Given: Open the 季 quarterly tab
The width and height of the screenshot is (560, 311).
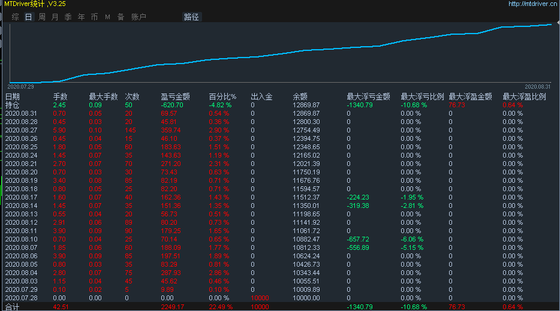Looking at the screenshot, I should tap(68, 17).
